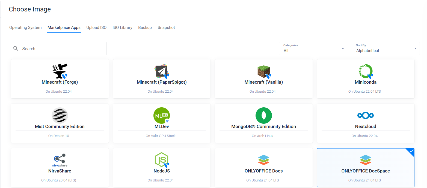Click the MLDev title text

(x=162, y=126)
